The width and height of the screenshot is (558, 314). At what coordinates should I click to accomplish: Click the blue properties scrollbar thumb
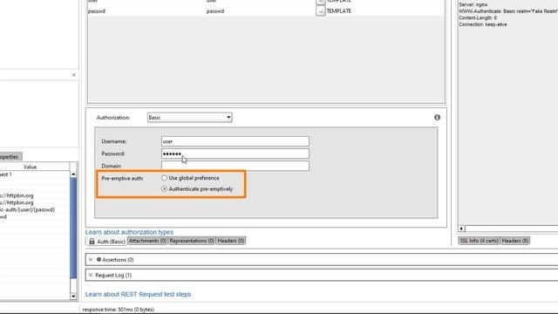[x=73, y=228]
